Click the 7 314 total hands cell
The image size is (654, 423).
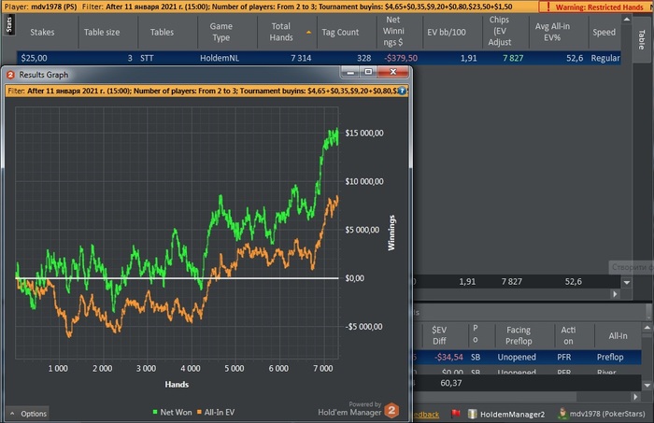pyautogui.click(x=301, y=58)
